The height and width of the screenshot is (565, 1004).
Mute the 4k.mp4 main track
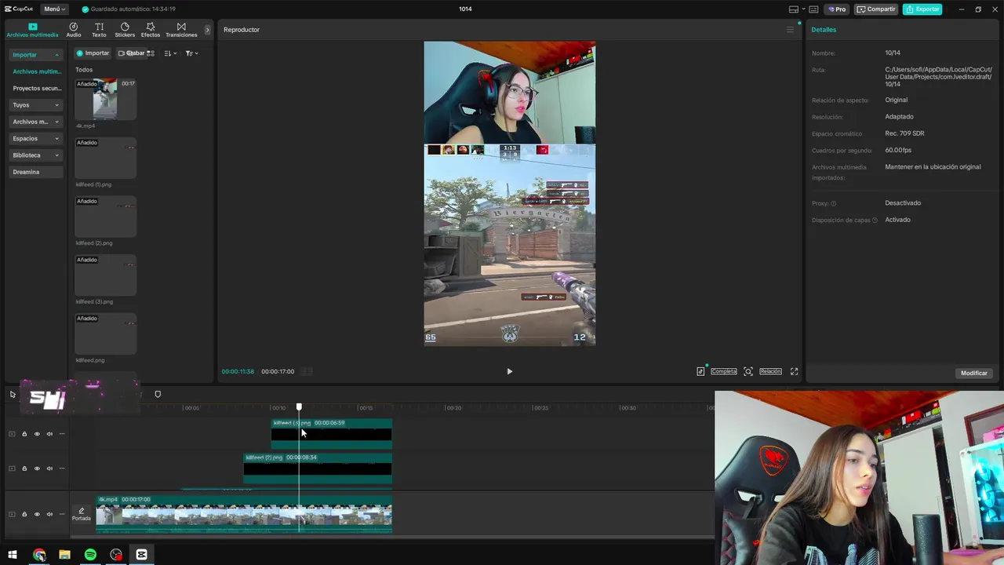click(49, 514)
